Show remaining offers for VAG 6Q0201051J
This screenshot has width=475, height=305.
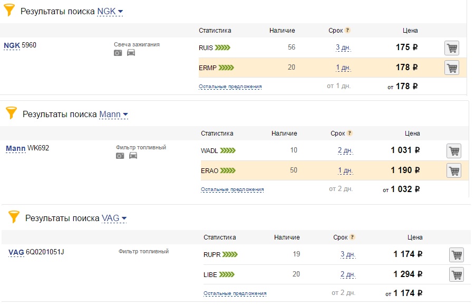[x=235, y=293]
